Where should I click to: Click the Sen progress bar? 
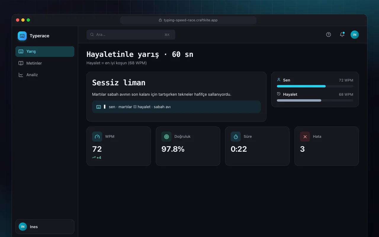[x=315, y=86]
